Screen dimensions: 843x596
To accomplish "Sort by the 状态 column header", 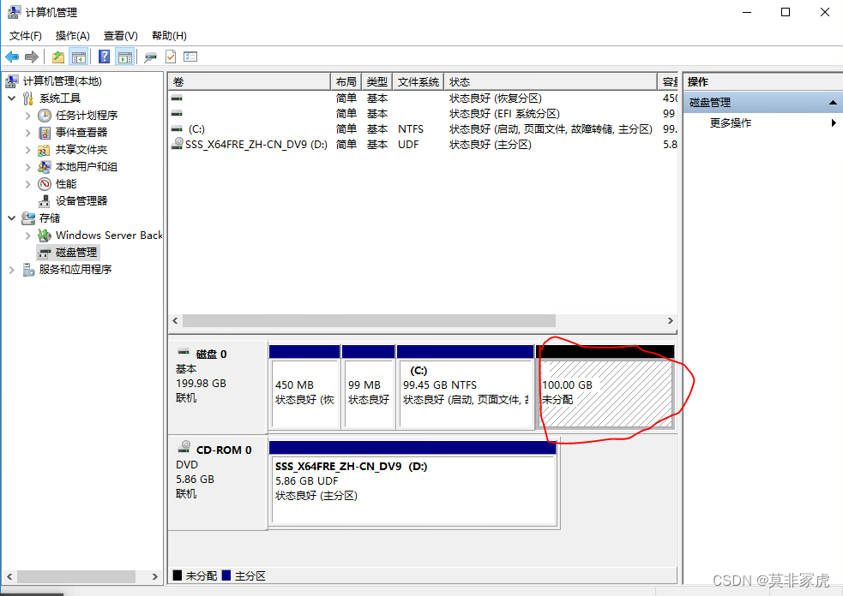I will (x=551, y=81).
